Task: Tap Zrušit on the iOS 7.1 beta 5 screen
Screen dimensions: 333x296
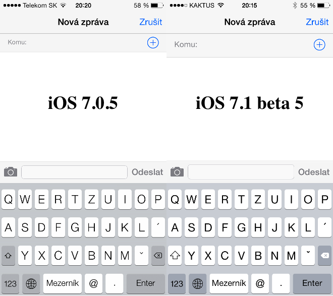Action: pos(317,22)
